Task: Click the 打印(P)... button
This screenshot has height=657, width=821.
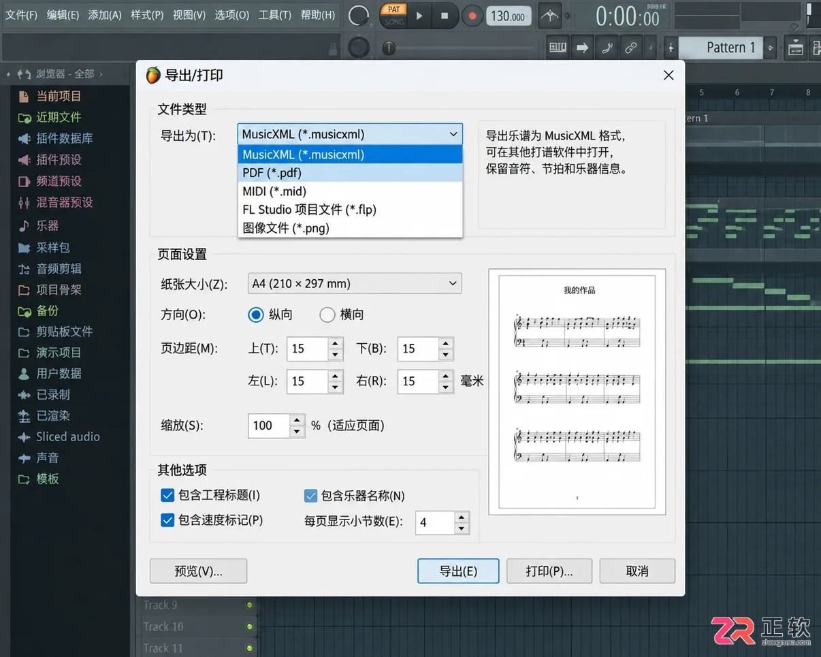Action: (x=549, y=571)
